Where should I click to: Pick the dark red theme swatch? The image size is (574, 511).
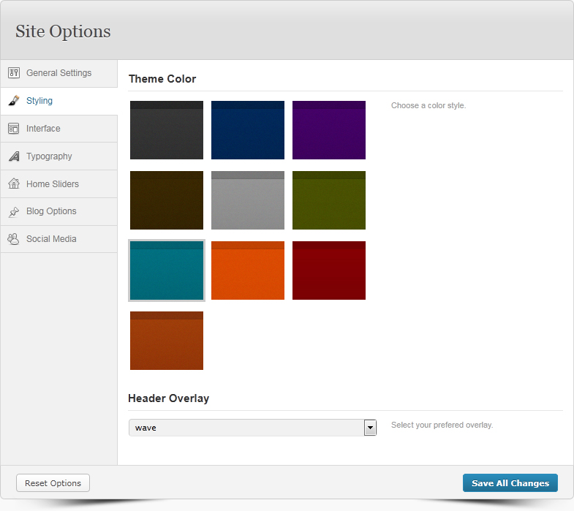[329, 270]
